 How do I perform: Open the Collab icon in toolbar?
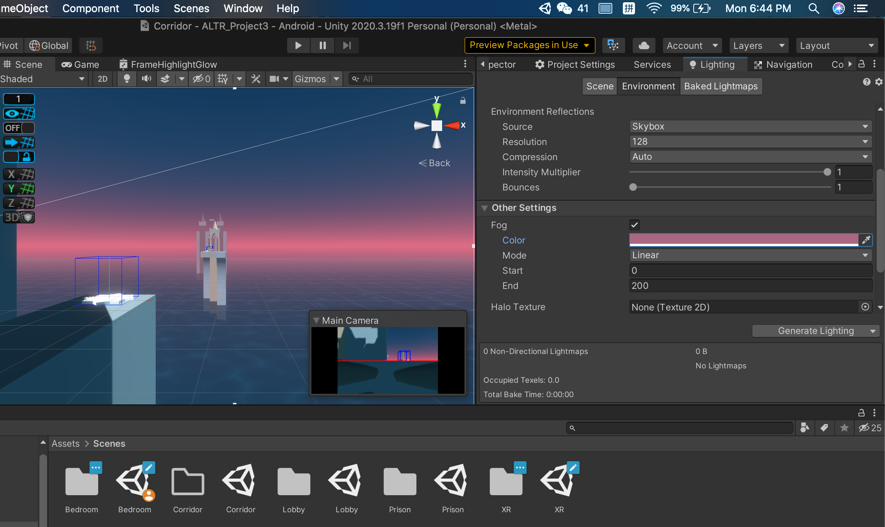pyautogui.click(x=613, y=45)
